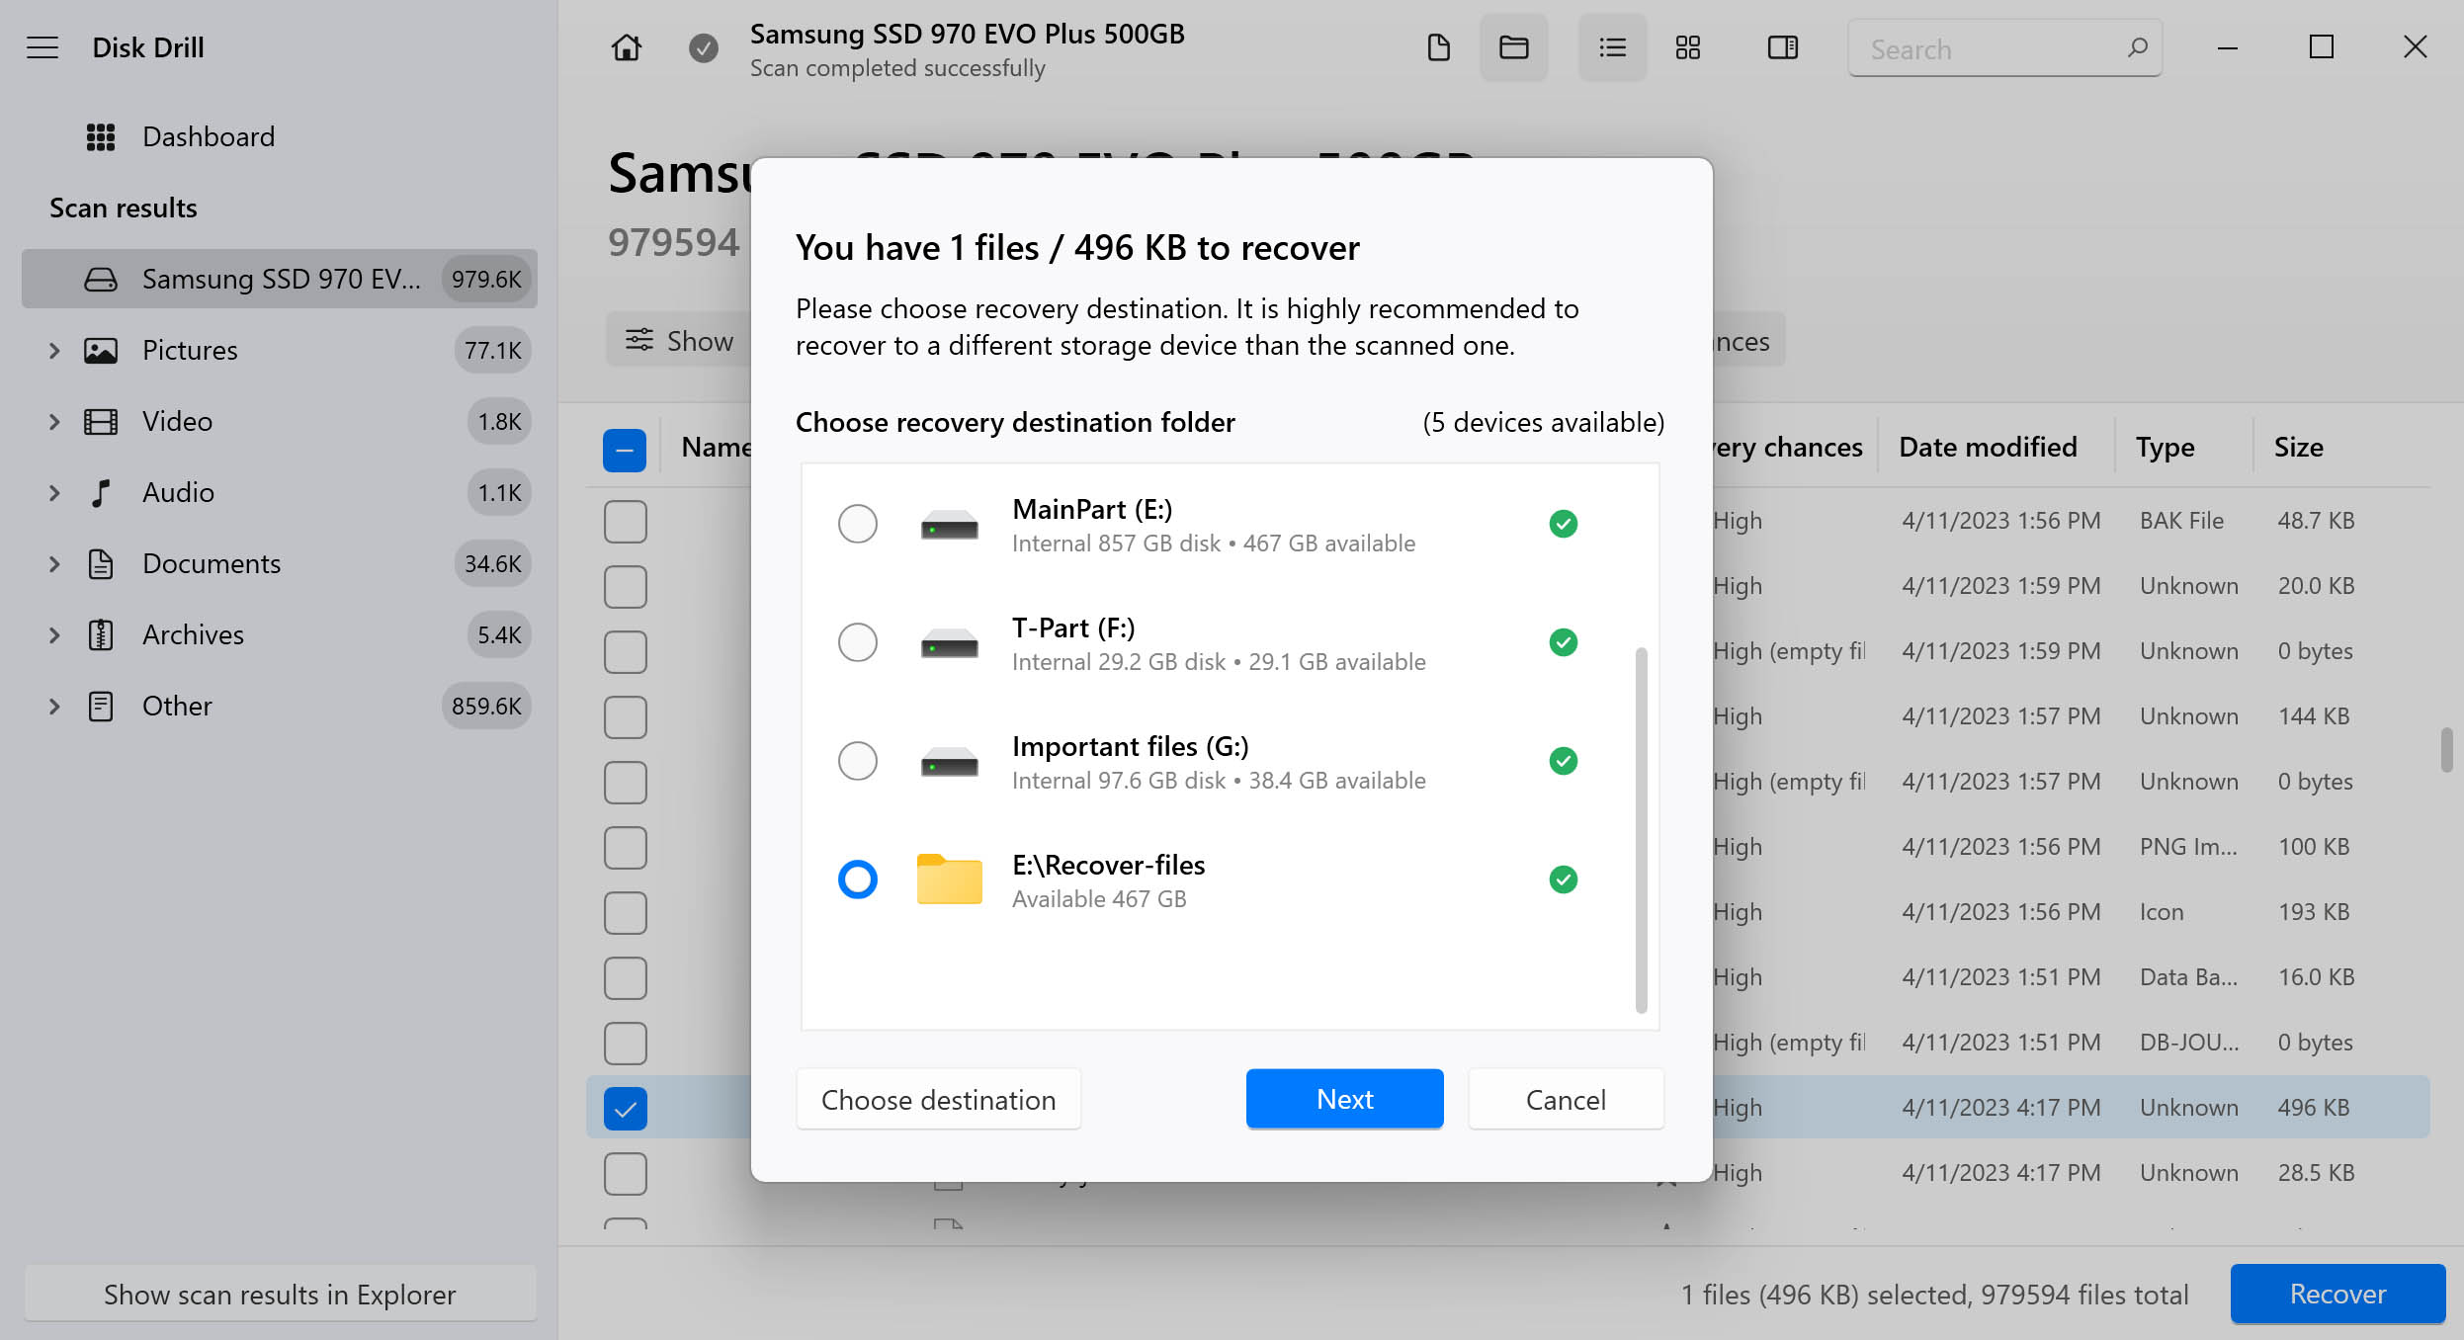The width and height of the screenshot is (2464, 1340).
Task: Select Important files (G:) radio button
Action: tap(857, 761)
